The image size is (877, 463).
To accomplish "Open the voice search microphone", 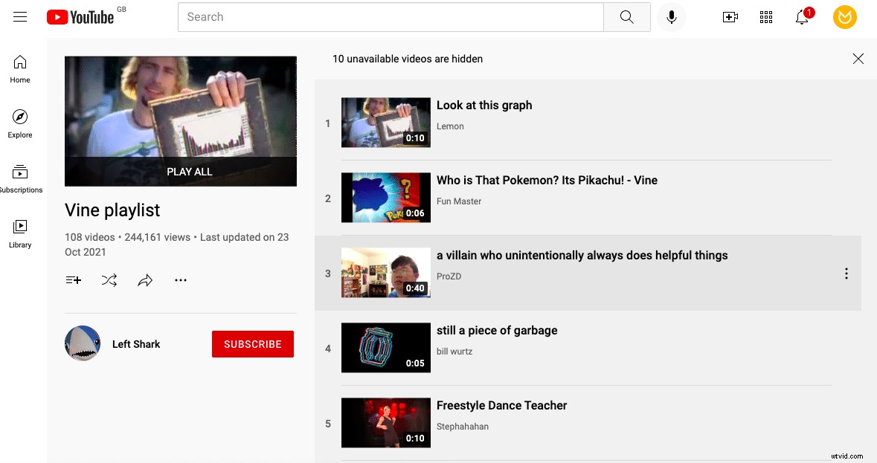I will 672,16.
